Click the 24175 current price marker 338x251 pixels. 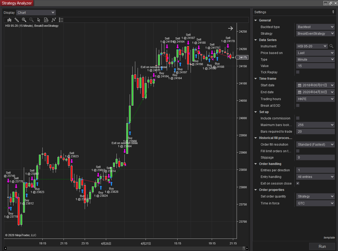pyautogui.click(x=241, y=57)
